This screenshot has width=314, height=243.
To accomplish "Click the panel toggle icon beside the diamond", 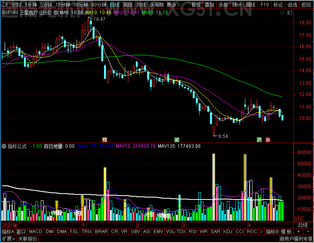I will click(290, 13).
